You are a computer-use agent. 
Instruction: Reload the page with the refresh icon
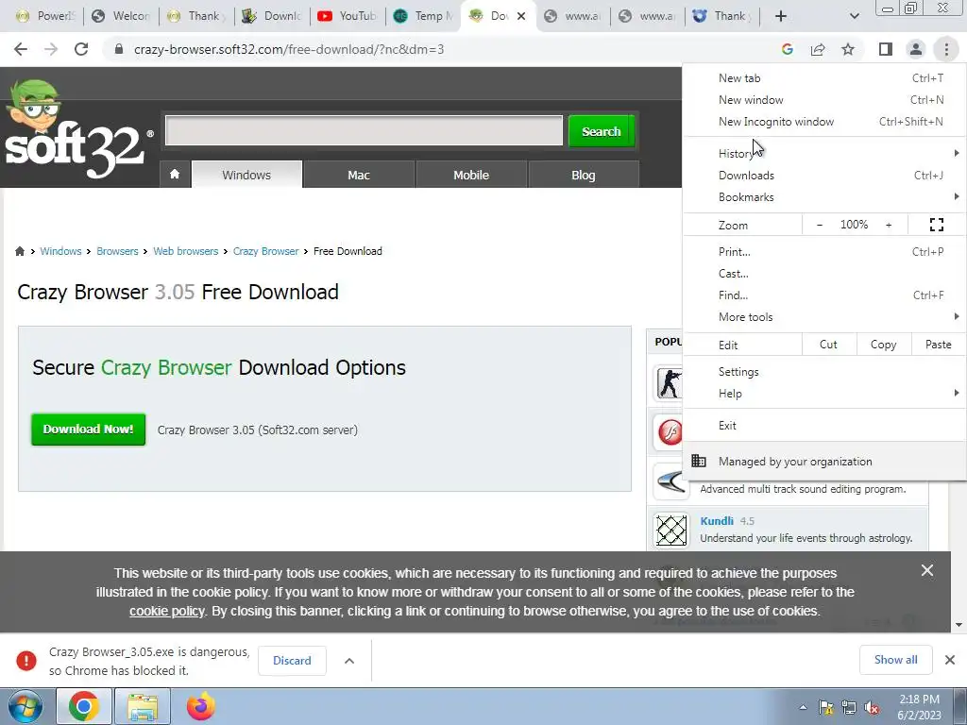pos(81,49)
